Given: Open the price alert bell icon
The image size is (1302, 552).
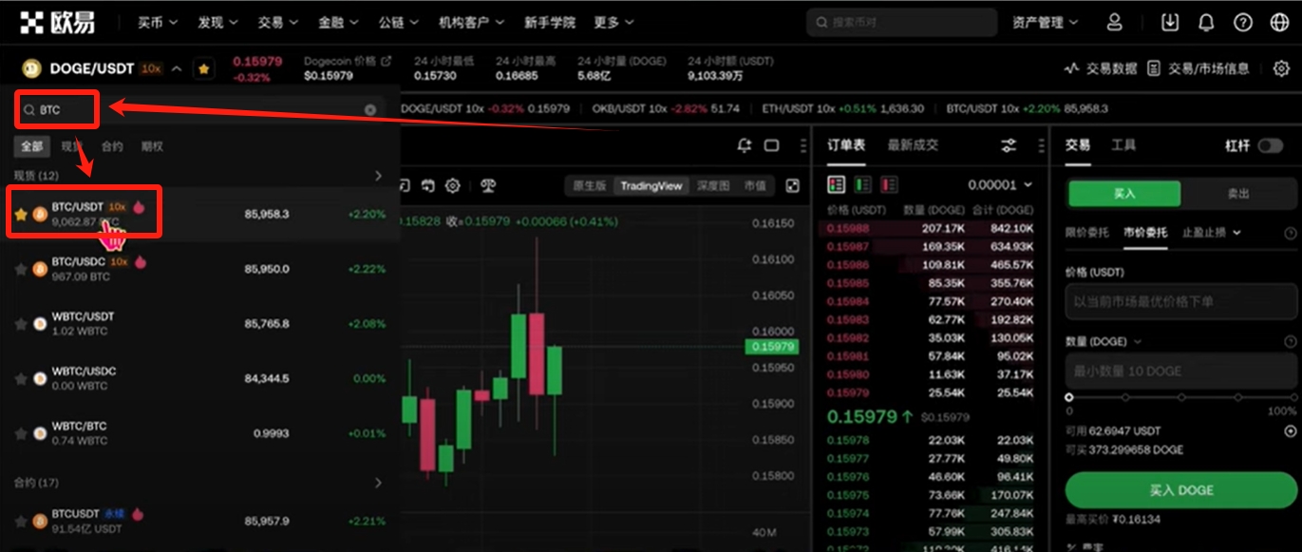Looking at the screenshot, I should pos(744,145).
